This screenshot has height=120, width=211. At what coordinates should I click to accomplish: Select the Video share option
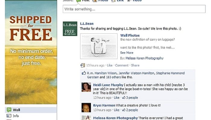coord(134,1)
